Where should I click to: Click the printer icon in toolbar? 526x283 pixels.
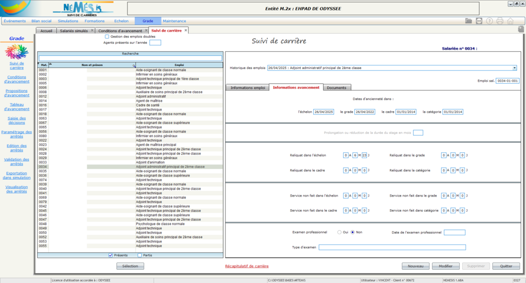(x=500, y=21)
